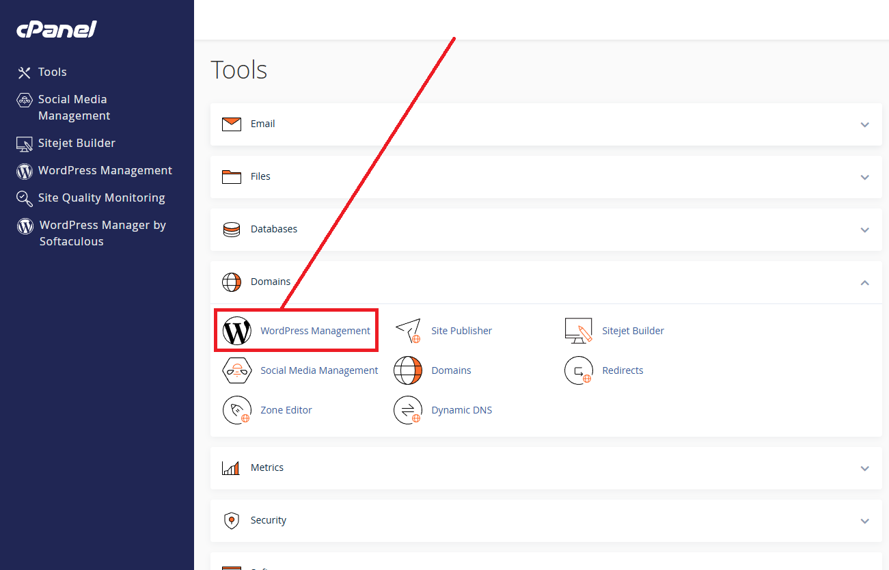This screenshot has height=570, width=889.
Task: Open Site Quality Monitoring in sidebar
Action: (x=102, y=198)
